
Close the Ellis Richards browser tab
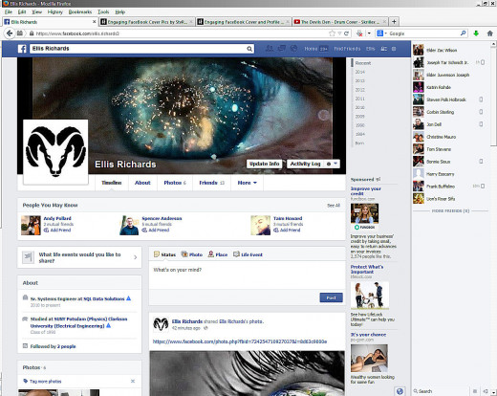pos(95,22)
